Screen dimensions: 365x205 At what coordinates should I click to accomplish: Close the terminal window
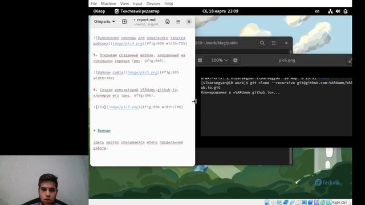click(x=286, y=43)
